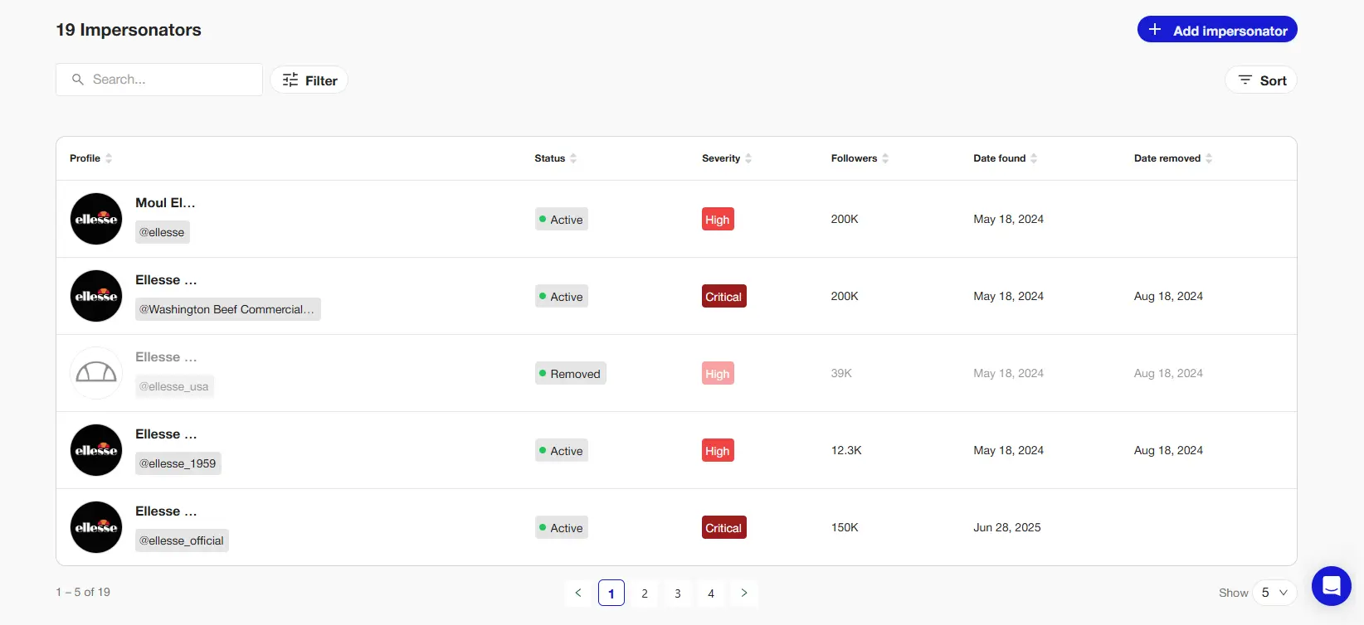The image size is (1364, 625).
Task: Click Active status in @ellesse row
Action: [x=562, y=220]
